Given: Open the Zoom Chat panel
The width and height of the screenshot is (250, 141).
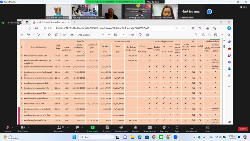Looking at the screenshot, I should 77,128.
